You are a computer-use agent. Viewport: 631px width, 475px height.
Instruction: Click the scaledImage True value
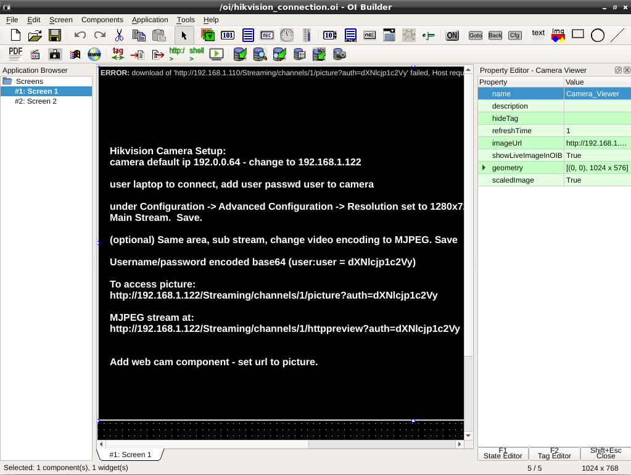(596, 180)
